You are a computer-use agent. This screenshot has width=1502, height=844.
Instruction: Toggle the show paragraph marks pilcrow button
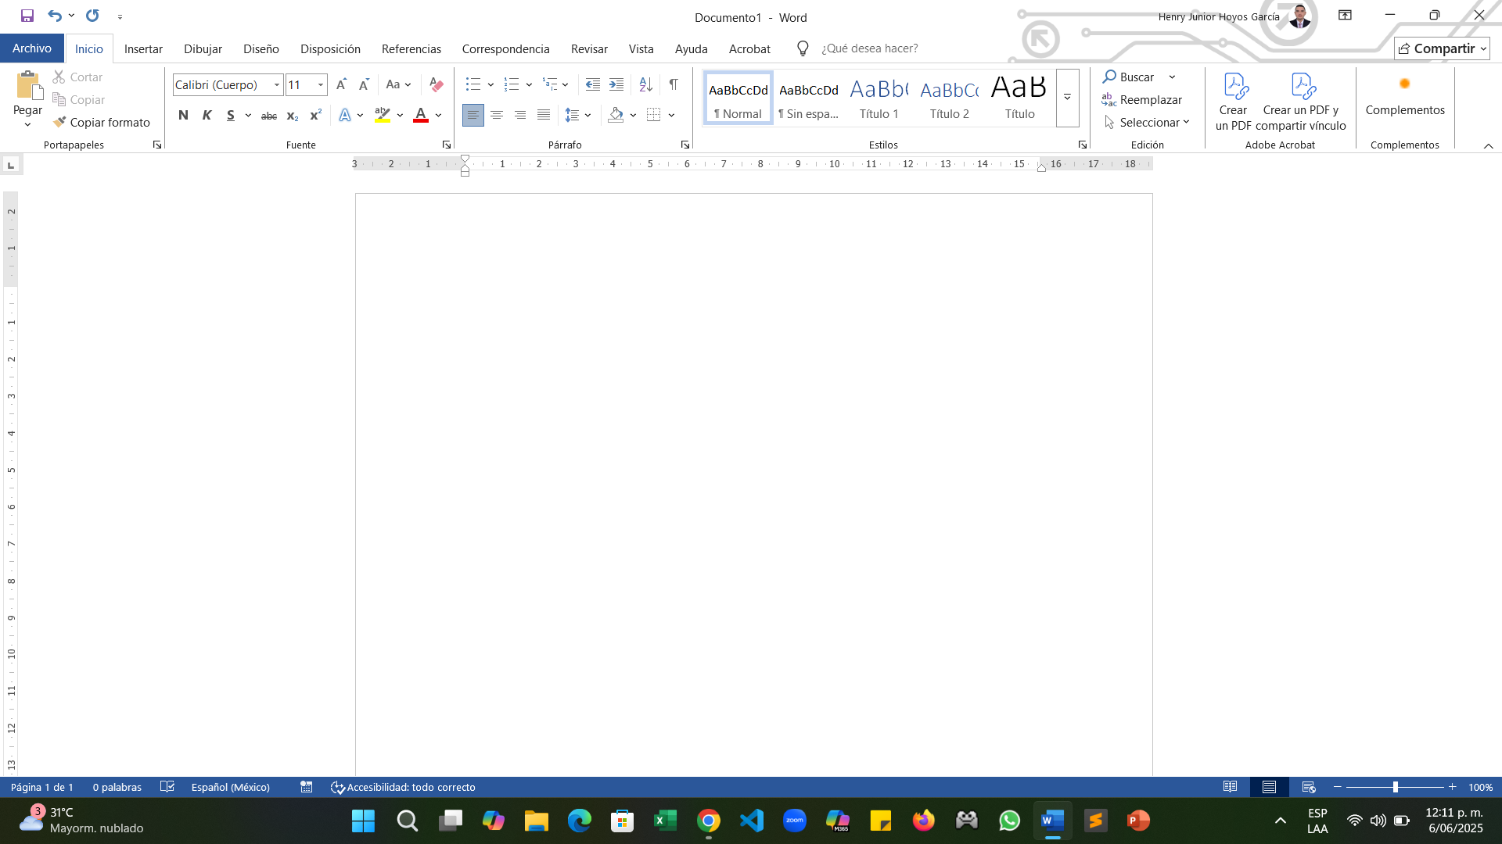[674, 84]
